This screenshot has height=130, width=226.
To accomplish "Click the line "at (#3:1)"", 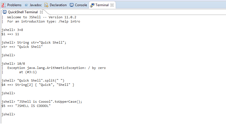I will (x=28, y=72).
